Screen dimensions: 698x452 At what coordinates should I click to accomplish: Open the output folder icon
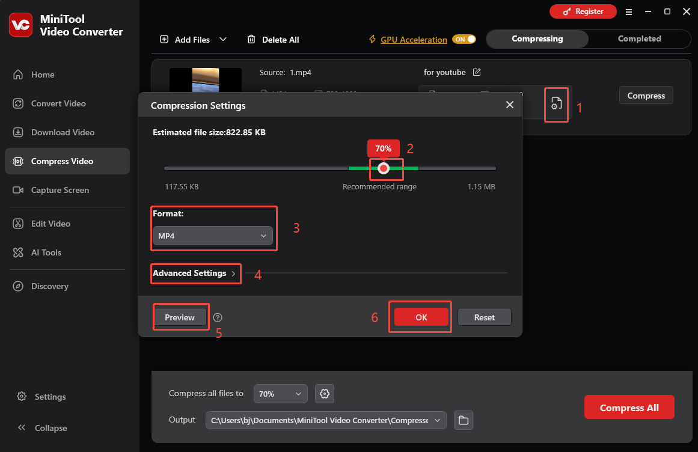(x=464, y=420)
